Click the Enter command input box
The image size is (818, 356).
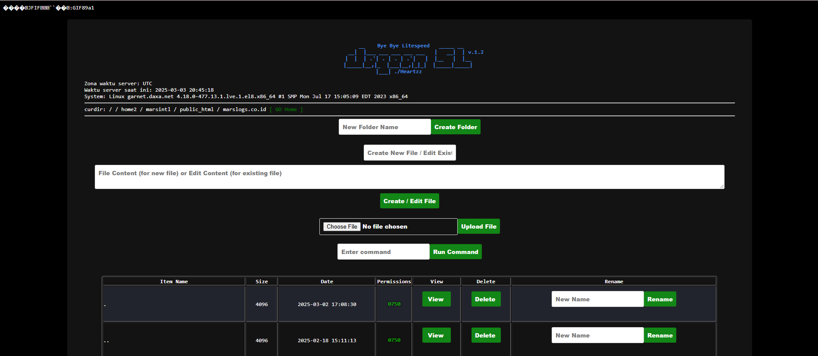click(x=383, y=252)
